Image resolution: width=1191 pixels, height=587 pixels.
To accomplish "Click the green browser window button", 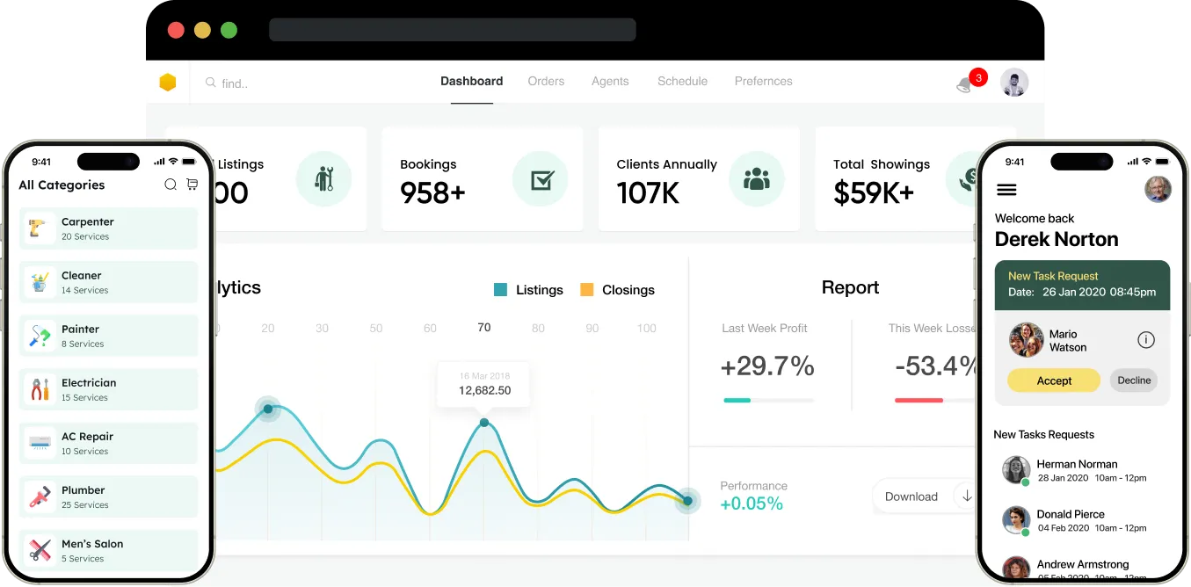I will (229, 30).
